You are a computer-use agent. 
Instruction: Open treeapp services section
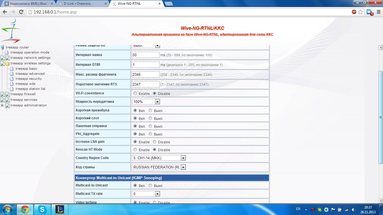(x=24, y=100)
